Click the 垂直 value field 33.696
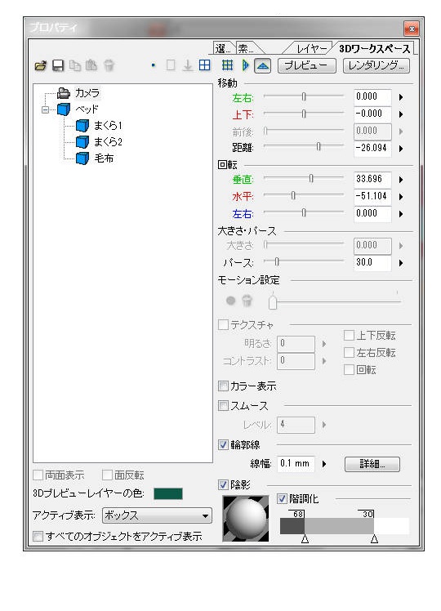Viewport: 441px width, 611px height. coord(372,179)
